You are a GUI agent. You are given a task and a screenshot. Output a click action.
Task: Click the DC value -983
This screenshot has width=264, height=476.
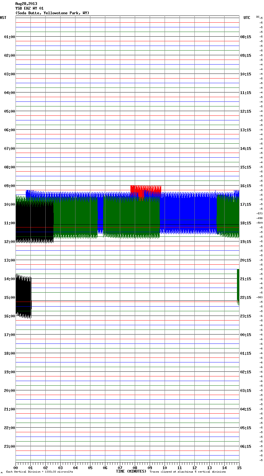point(260,297)
